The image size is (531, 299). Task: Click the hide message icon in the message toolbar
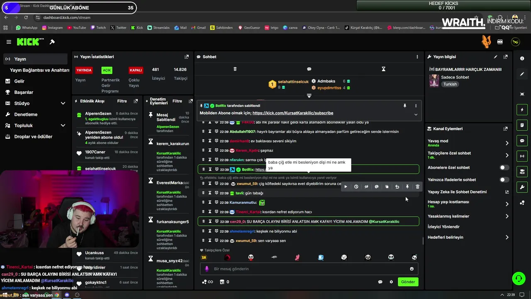pos(366,187)
